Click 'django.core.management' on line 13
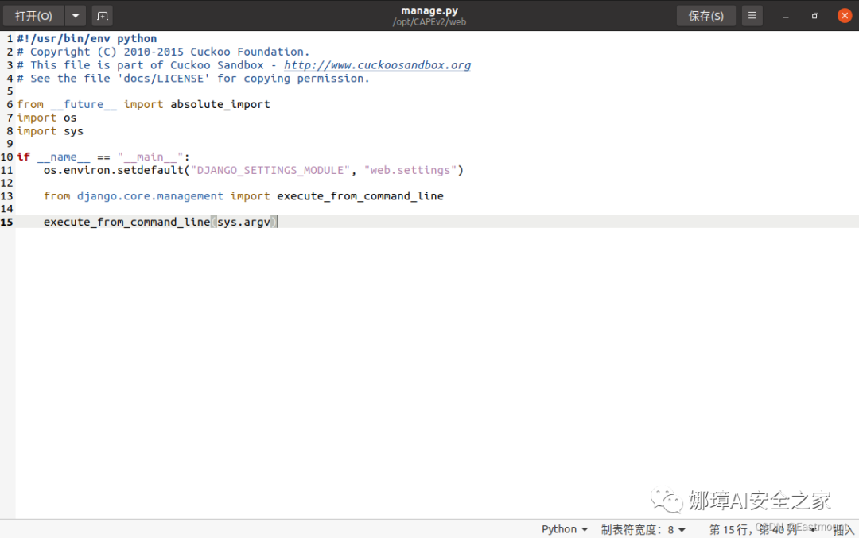Viewport: 859px width, 538px height. 150,196
